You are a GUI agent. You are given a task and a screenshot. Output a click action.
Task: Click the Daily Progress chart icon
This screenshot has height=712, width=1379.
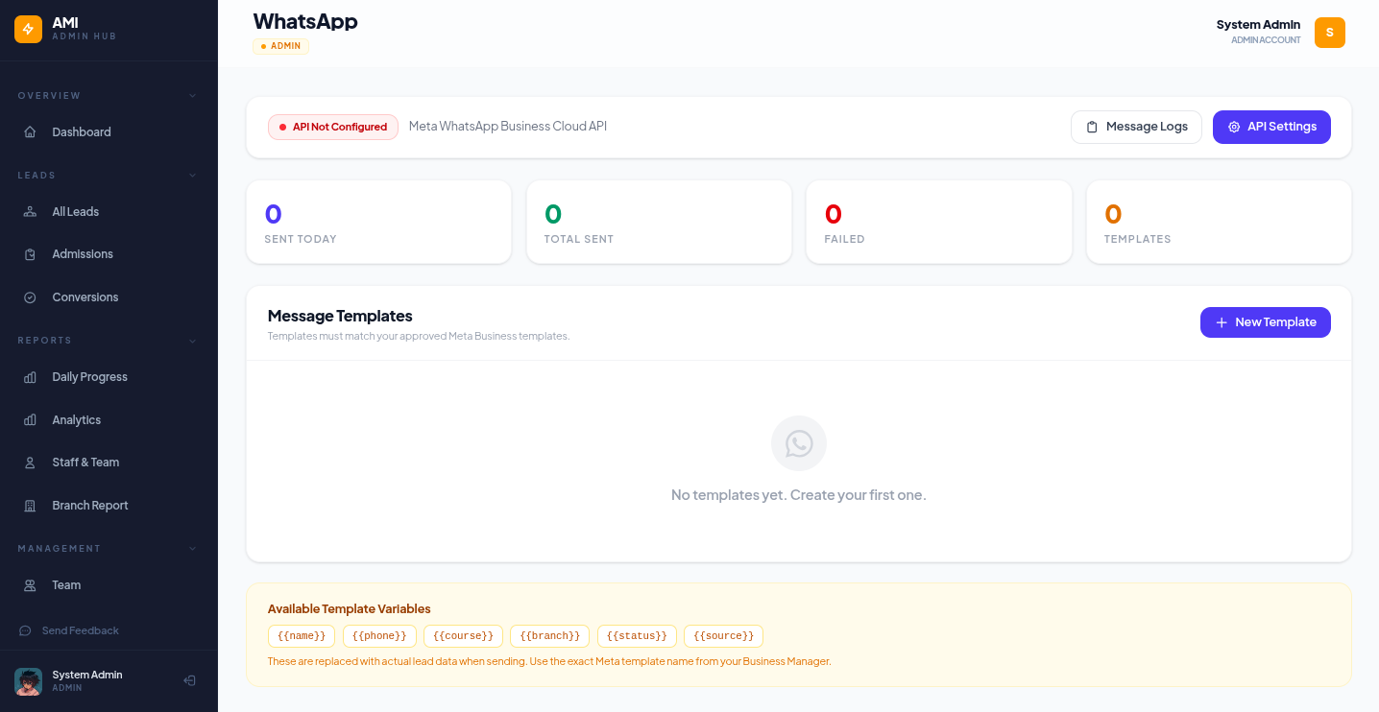click(x=30, y=377)
